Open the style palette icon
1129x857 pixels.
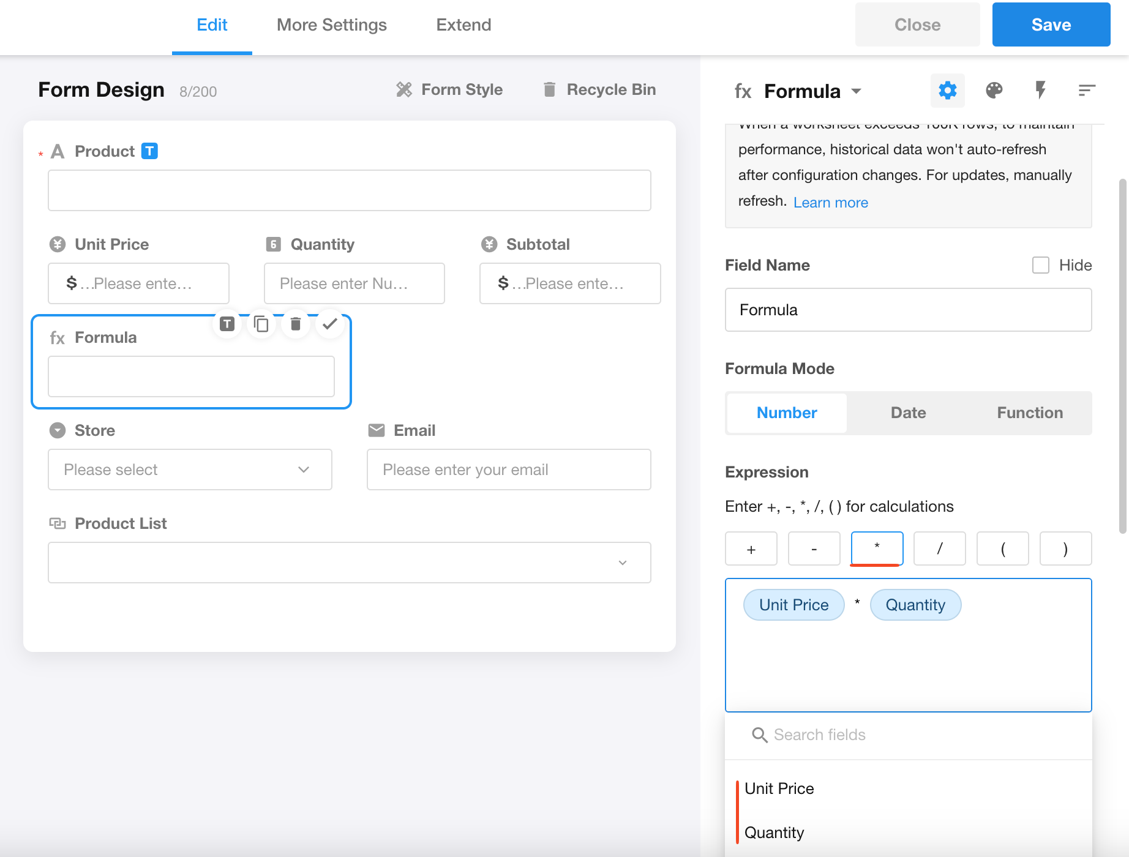(994, 91)
